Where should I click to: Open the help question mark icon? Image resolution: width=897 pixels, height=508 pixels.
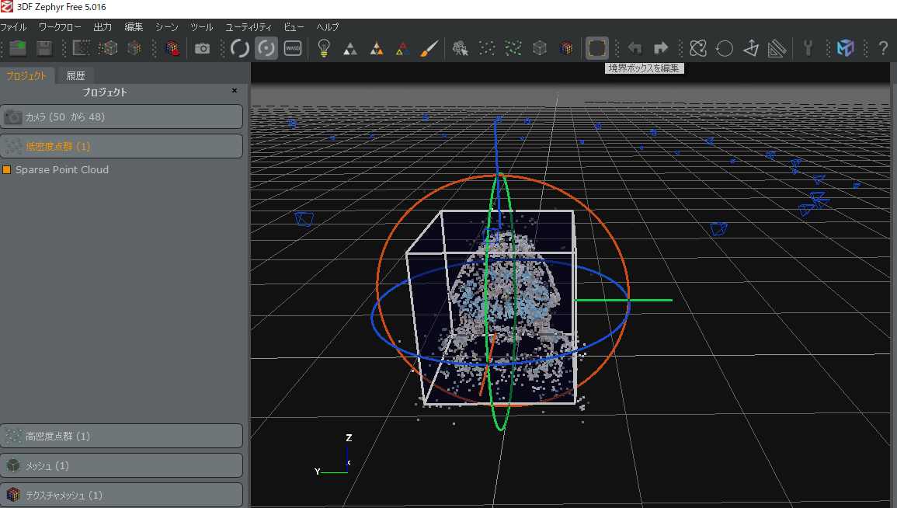click(x=882, y=48)
